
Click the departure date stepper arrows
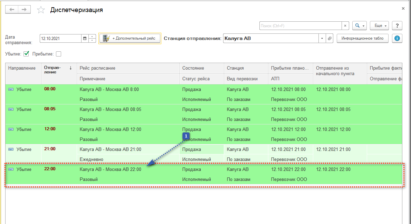tap(92, 39)
